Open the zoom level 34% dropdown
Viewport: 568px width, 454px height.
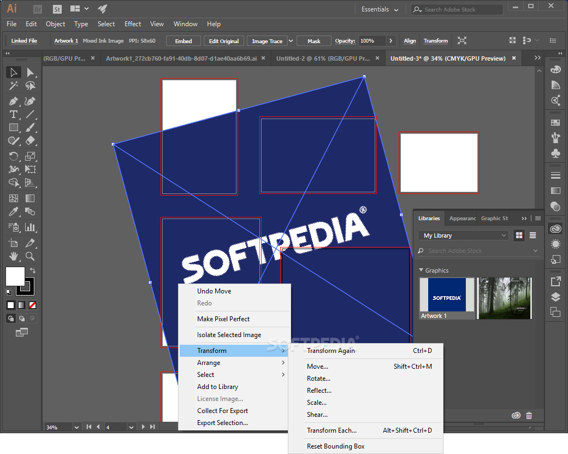[76, 427]
